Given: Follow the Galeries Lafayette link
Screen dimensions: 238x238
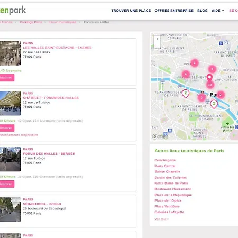Looking at the screenshot, I should click(169, 212).
